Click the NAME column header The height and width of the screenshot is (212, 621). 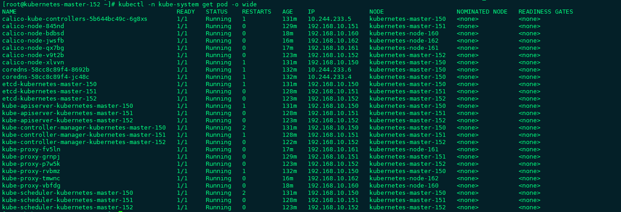pyautogui.click(x=10, y=12)
